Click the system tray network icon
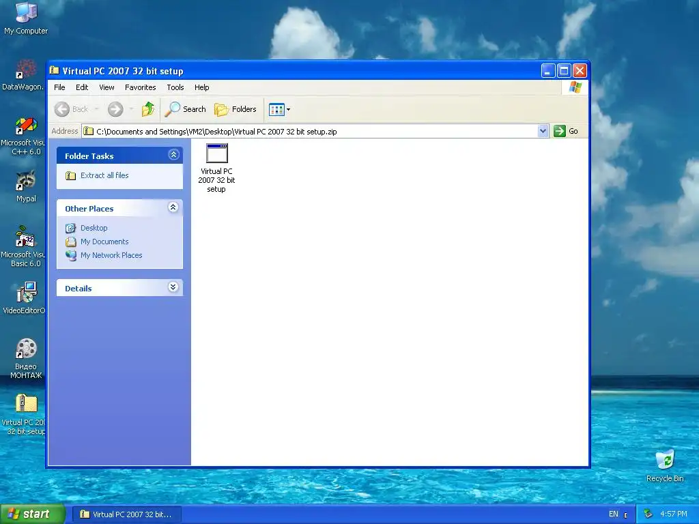Image resolution: width=699 pixels, height=524 pixels. tap(648, 514)
